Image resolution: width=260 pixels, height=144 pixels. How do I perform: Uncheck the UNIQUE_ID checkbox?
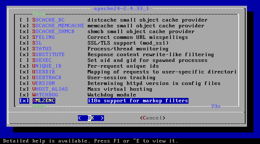click(24, 66)
